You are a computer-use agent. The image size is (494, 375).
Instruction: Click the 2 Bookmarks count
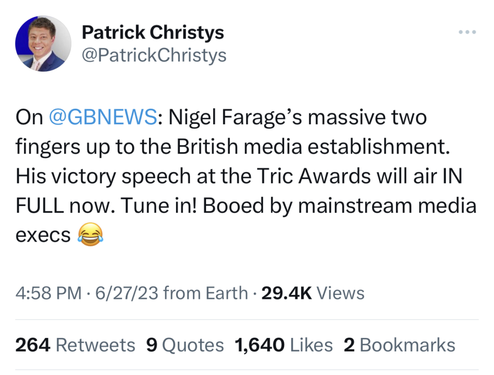pos(399,345)
